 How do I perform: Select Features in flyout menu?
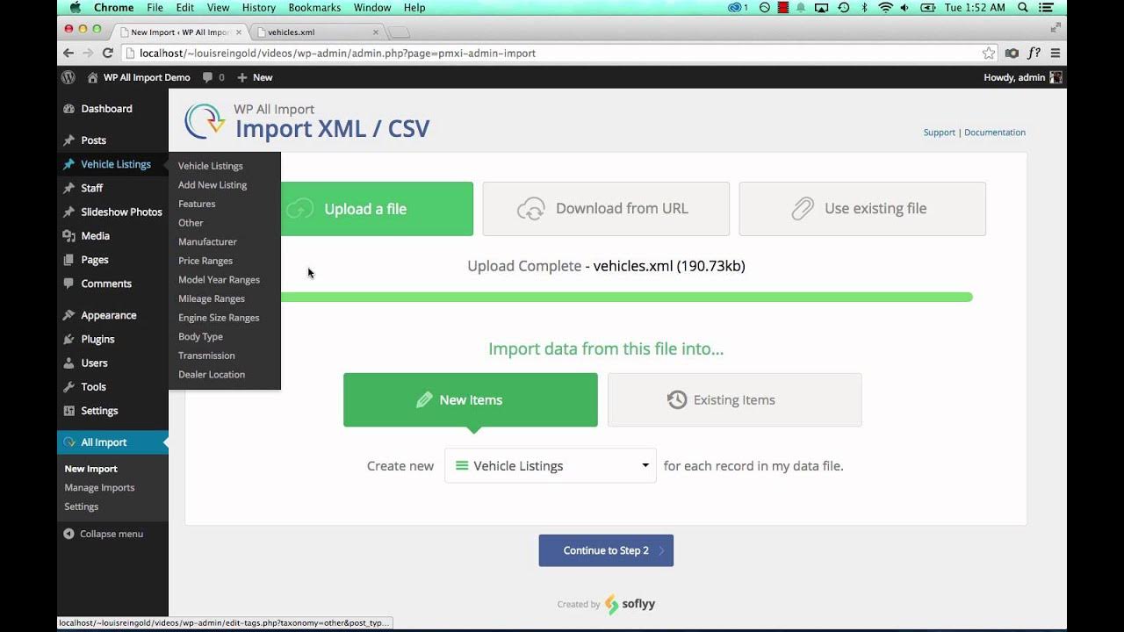pyautogui.click(x=197, y=204)
